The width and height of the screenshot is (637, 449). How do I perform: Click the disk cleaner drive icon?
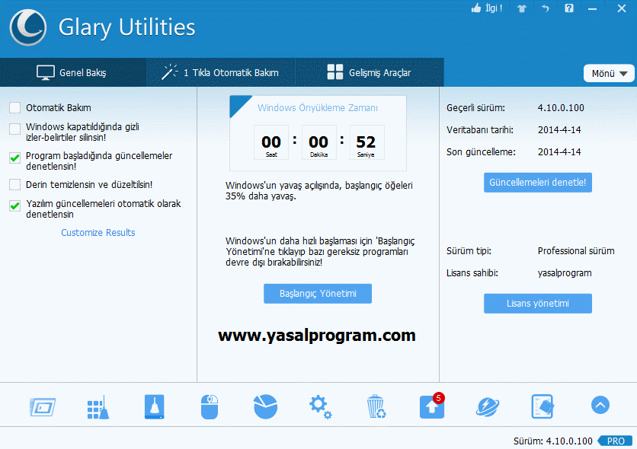point(154,406)
